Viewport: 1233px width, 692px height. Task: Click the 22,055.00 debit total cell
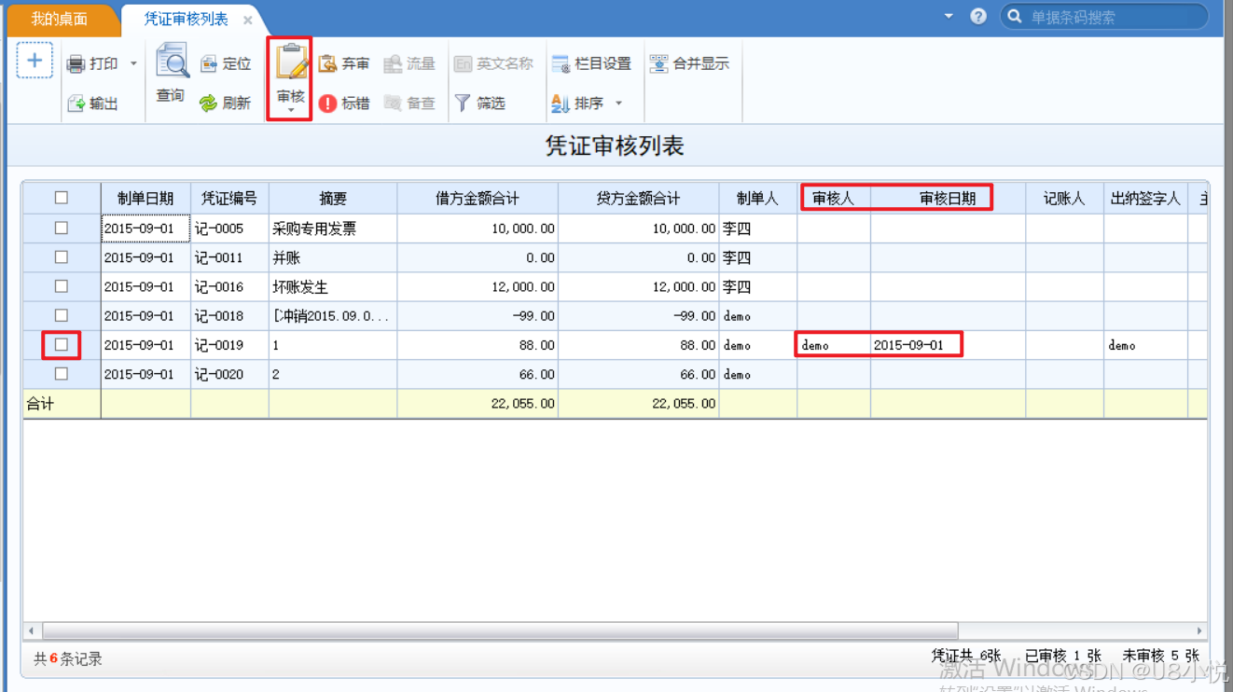click(478, 404)
